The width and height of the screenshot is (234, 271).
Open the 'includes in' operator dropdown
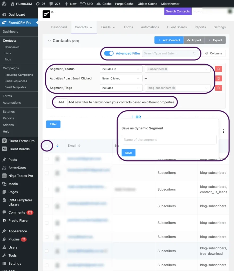[121, 69]
